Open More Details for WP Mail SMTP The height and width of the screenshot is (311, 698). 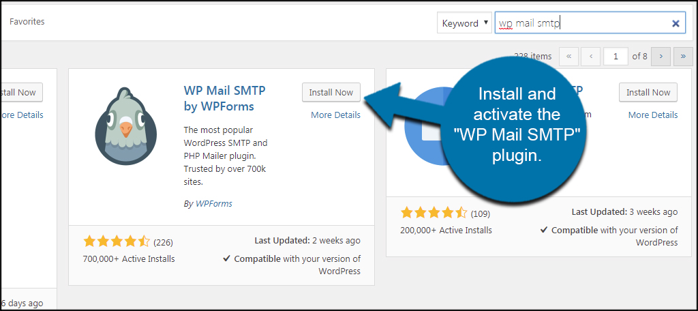coord(335,115)
